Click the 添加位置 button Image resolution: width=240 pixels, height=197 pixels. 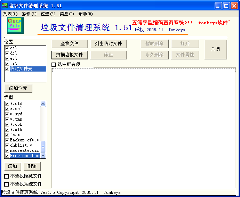[x=18, y=88]
